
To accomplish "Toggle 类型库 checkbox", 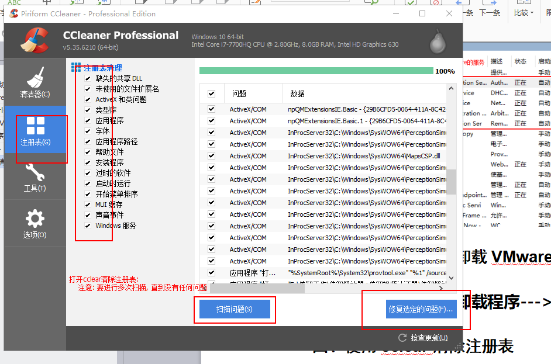I will coord(88,110).
